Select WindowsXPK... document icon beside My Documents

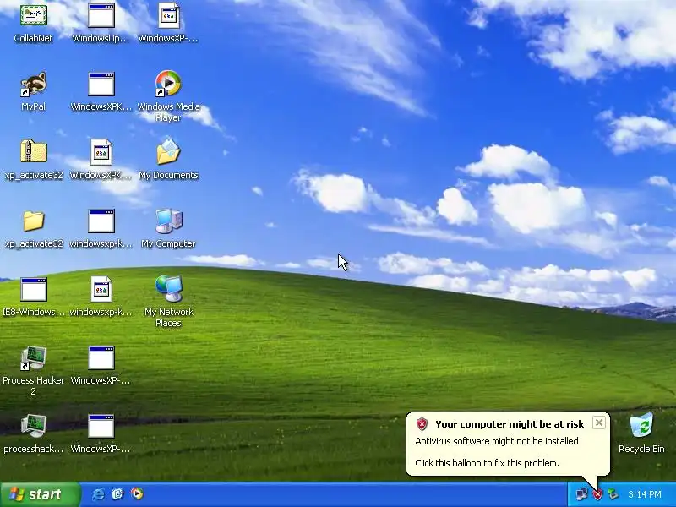[x=101, y=152]
